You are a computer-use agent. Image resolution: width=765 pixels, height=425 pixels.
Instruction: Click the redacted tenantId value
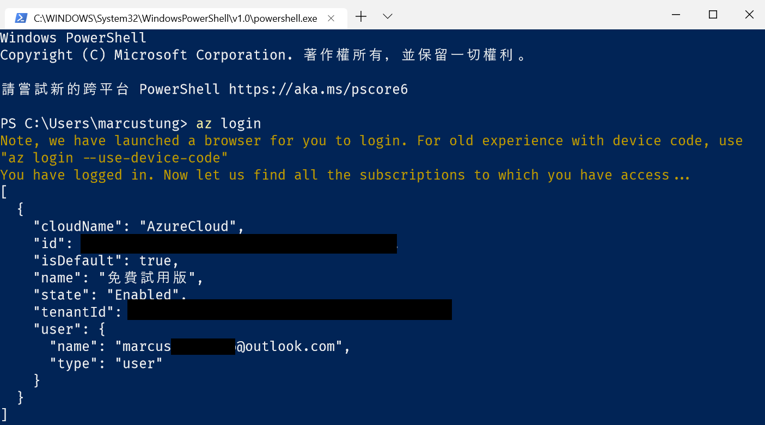coord(289,310)
